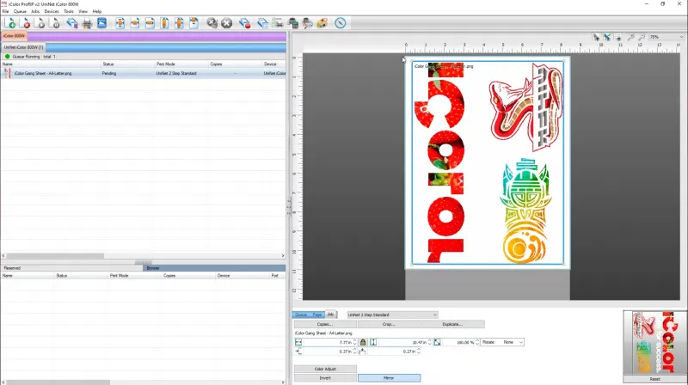This screenshot has width=688, height=385.
Task: Click the 0.27 in vertical offset field
Action: pos(391,351)
